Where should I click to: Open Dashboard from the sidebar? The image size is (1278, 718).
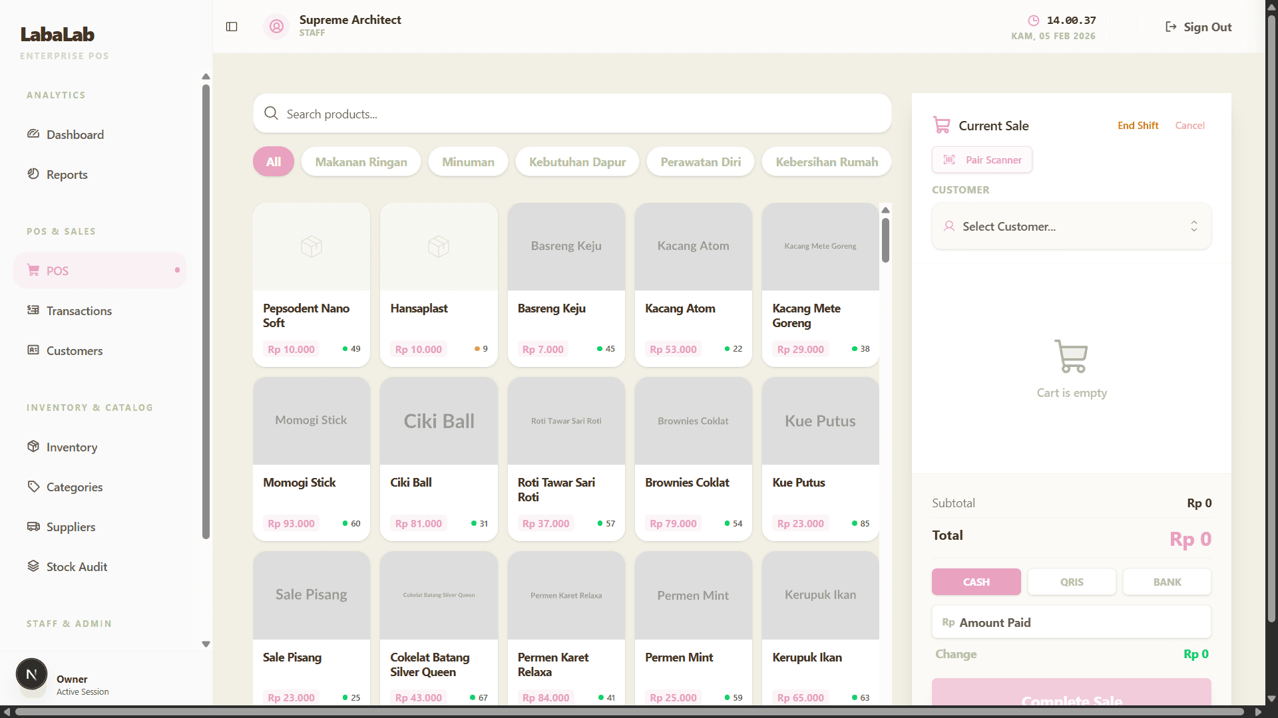pyautogui.click(x=100, y=134)
